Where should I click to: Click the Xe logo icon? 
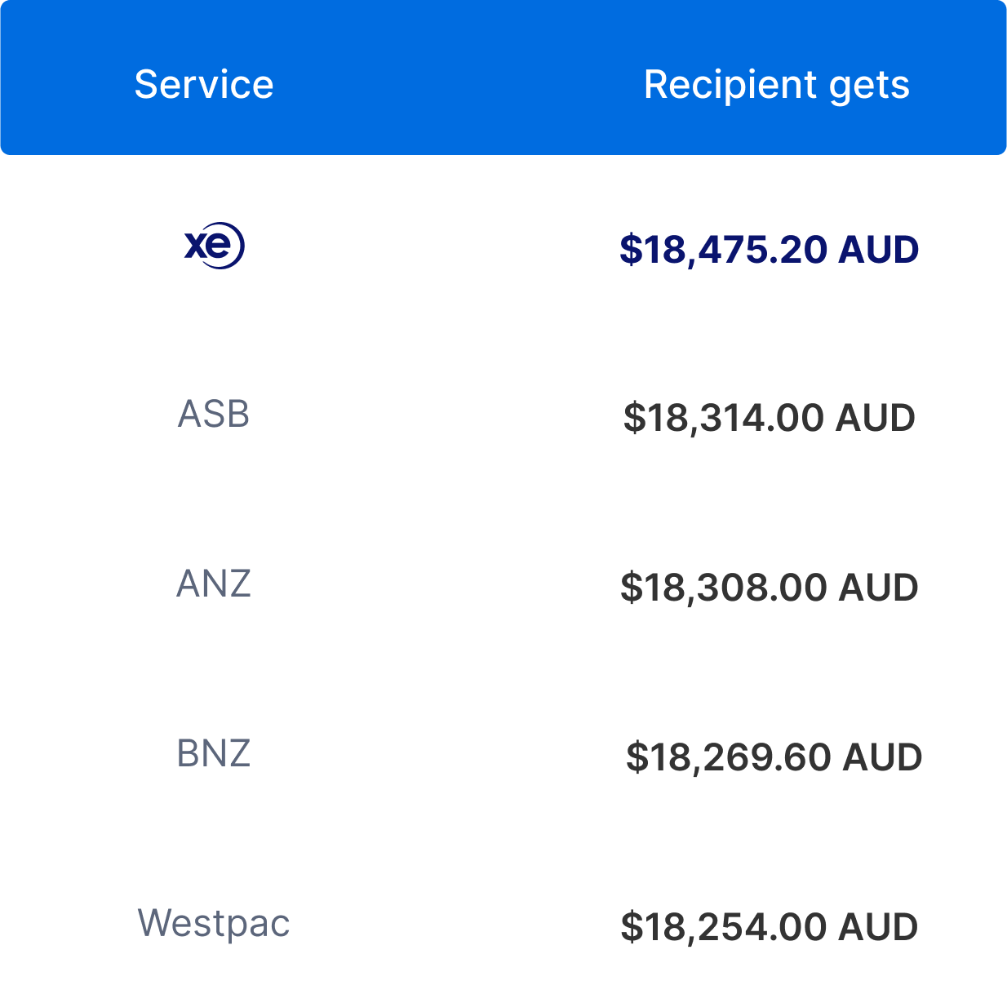(214, 246)
